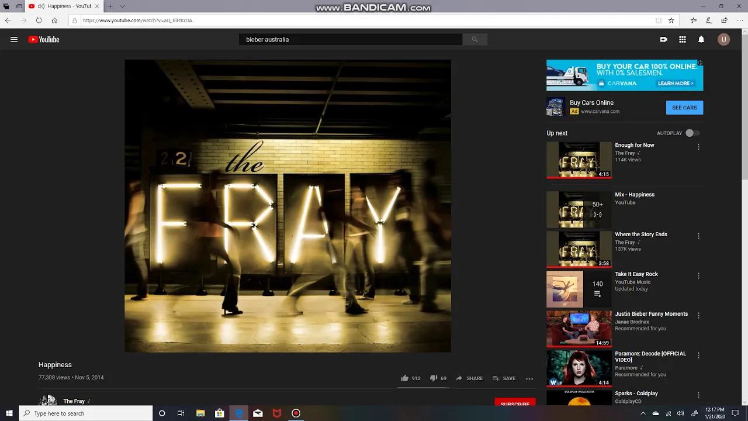This screenshot has width=748, height=421.
Task: Open Edge add notes pen tool
Action: (x=709, y=20)
